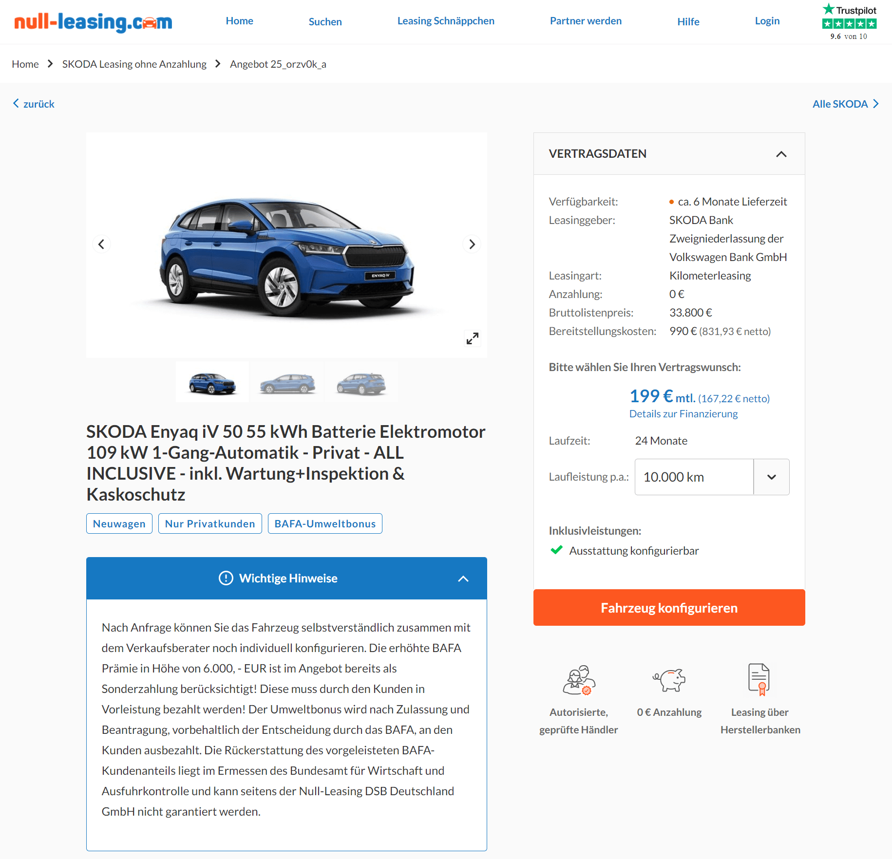892x859 pixels.
Task: Click the Herstellerbanken document icon
Action: click(759, 679)
